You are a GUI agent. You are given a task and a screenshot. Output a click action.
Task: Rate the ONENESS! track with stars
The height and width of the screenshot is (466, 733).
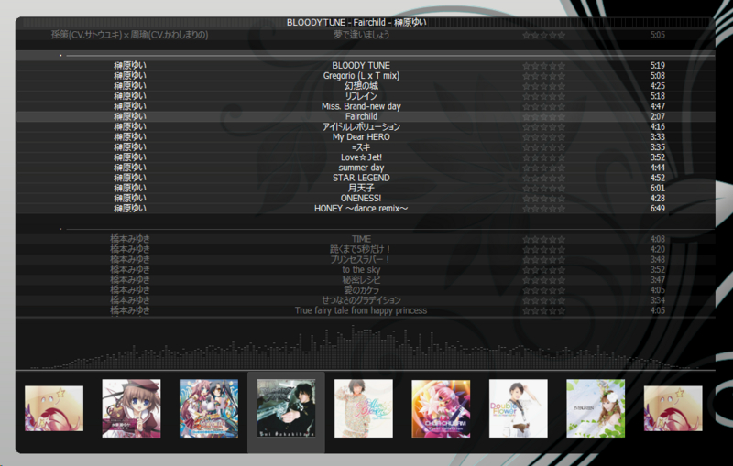tap(543, 199)
